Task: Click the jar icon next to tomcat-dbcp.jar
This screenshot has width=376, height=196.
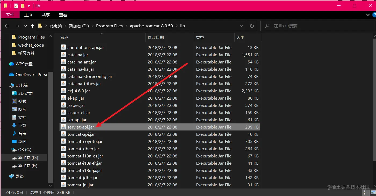Action: [63, 149]
